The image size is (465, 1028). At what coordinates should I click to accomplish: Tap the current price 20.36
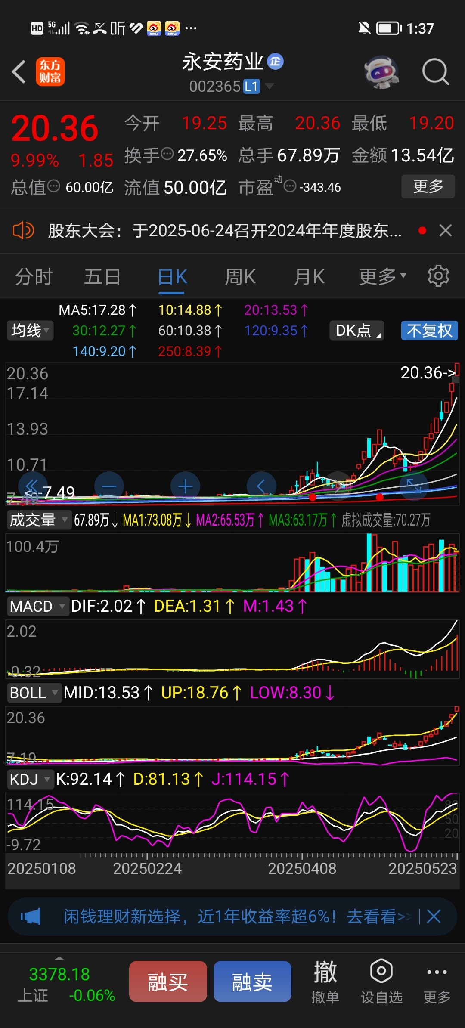click(x=55, y=128)
